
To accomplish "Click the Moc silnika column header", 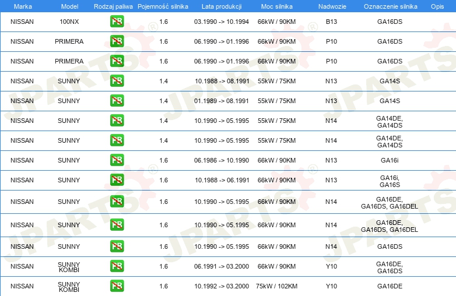I will pyautogui.click(x=276, y=6).
